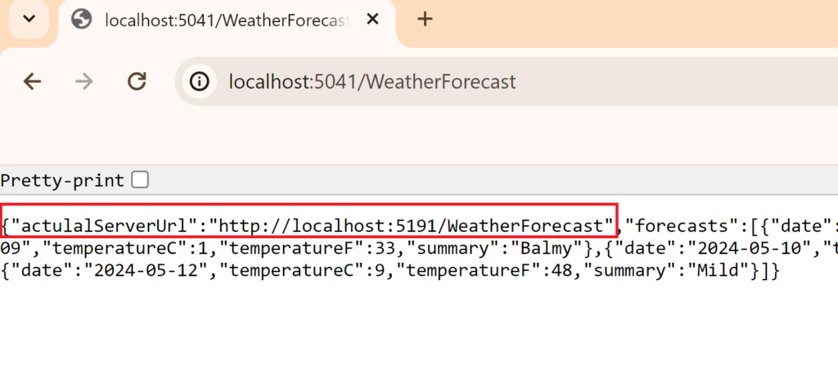Click the Pretty-print label text
The height and width of the screenshot is (388, 838).
click(62, 180)
